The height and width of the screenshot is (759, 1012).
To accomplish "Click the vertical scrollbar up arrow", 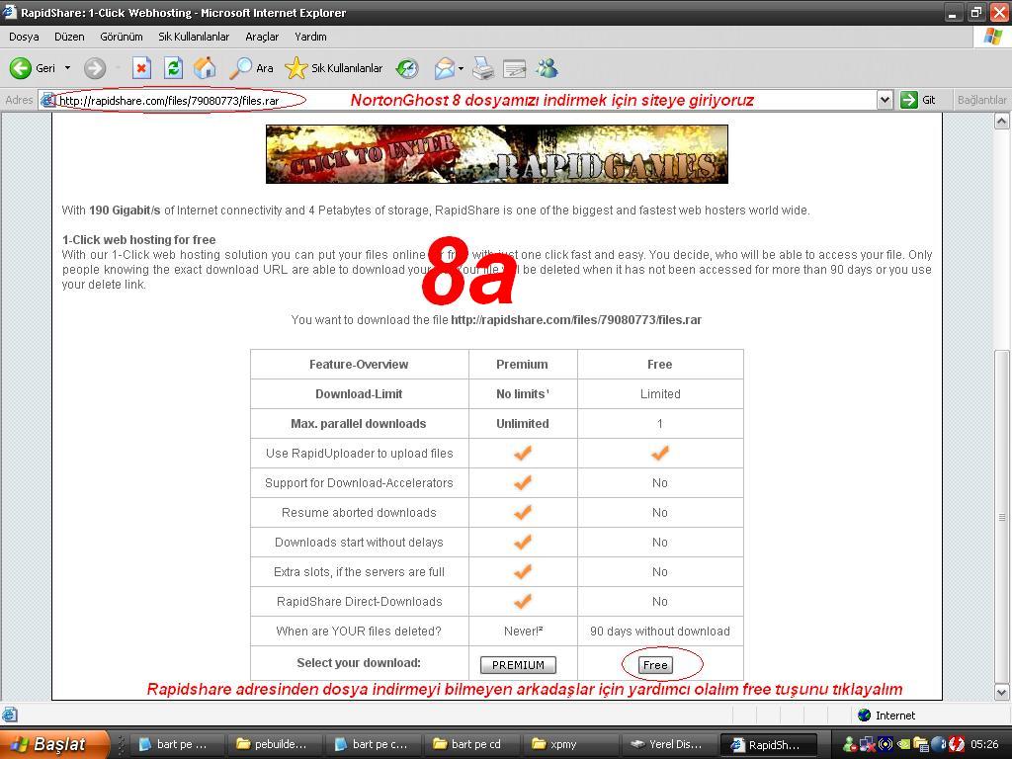I will [1001, 121].
